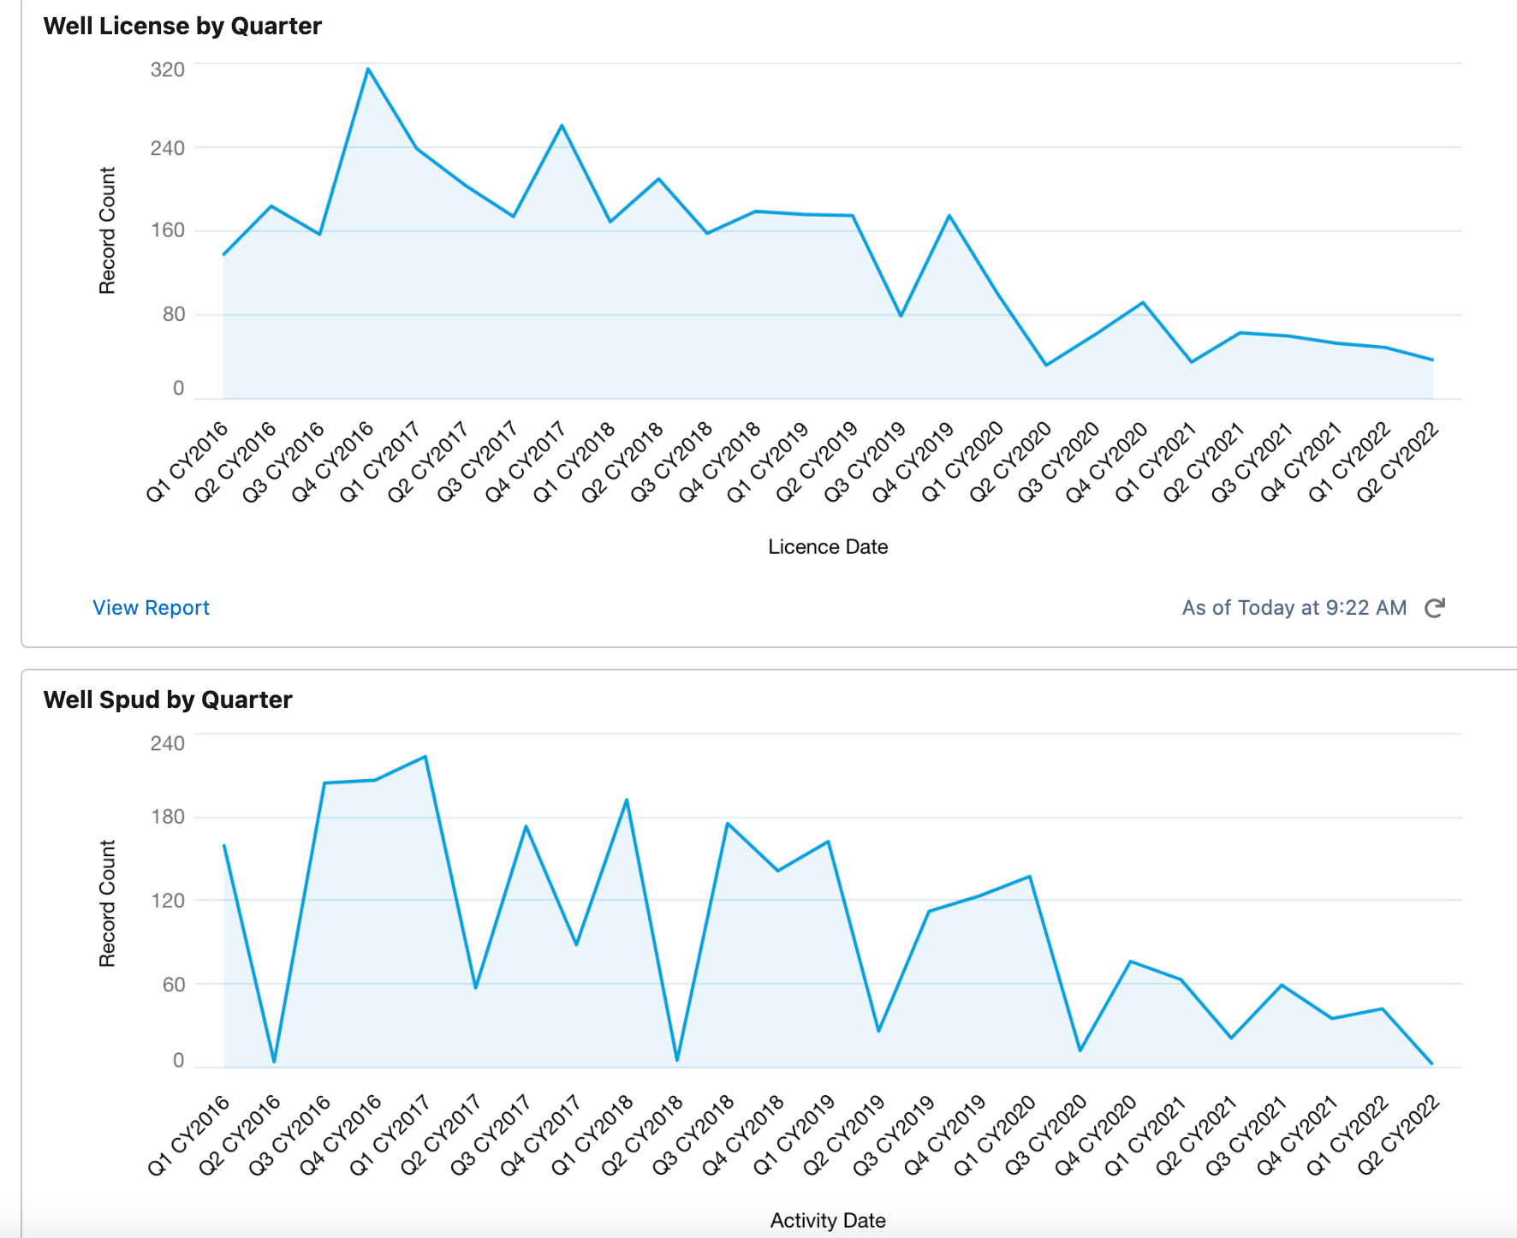Select the Q2 CY2016 dip on Spud chart

coord(274,1062)
